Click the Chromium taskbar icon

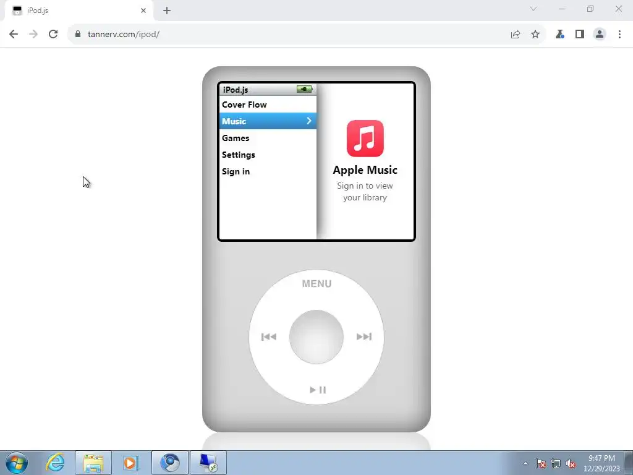coord(170,463)
